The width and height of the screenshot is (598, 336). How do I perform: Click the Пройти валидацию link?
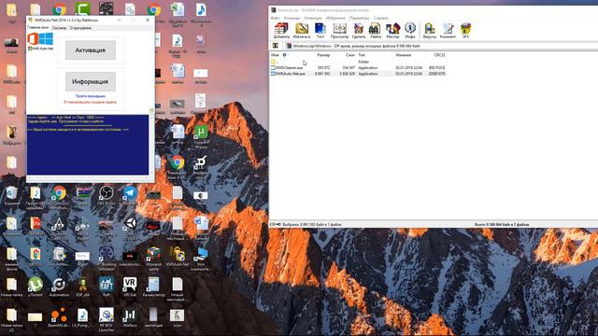pos(91,96)
